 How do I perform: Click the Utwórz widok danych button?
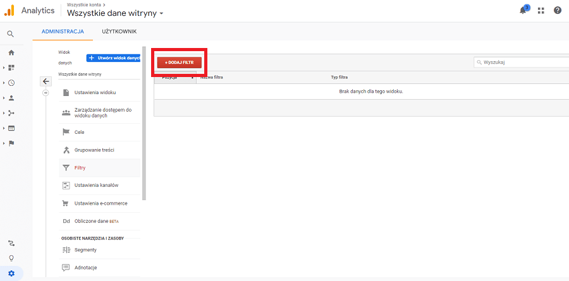click(x=114, y=58)
